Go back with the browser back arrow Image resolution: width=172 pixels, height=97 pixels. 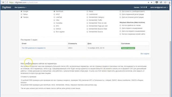(3, 2)
